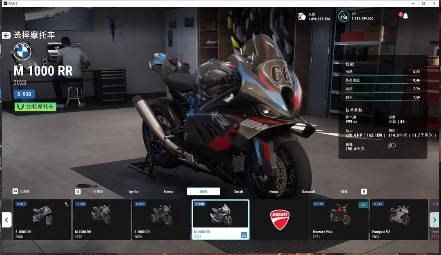Click the S 888 badge on S 1000 RR 2020

click(140, 204)
